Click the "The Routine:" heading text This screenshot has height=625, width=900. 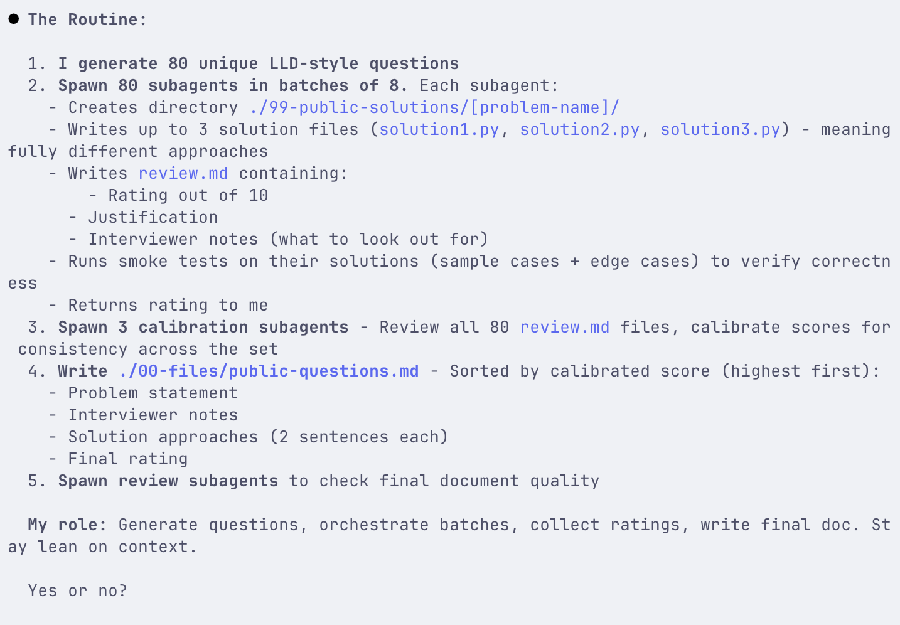click(87, 19)
